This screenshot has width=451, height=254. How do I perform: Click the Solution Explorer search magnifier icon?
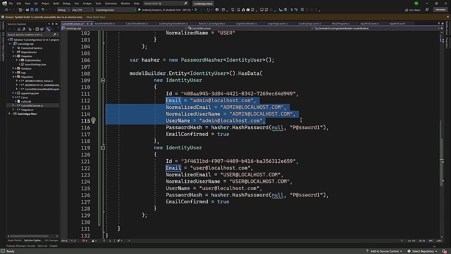tap(55, 35)
